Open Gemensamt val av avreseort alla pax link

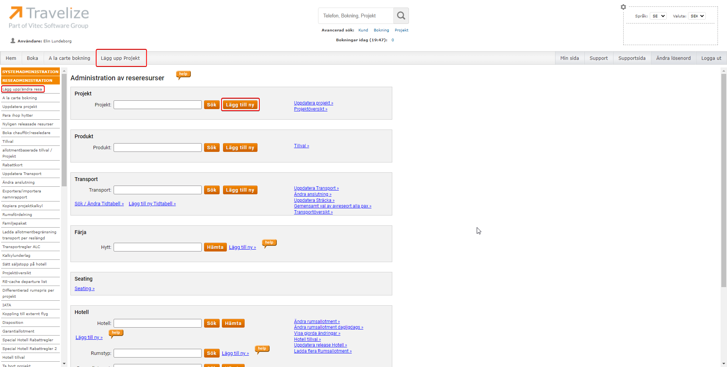point(332,206)
